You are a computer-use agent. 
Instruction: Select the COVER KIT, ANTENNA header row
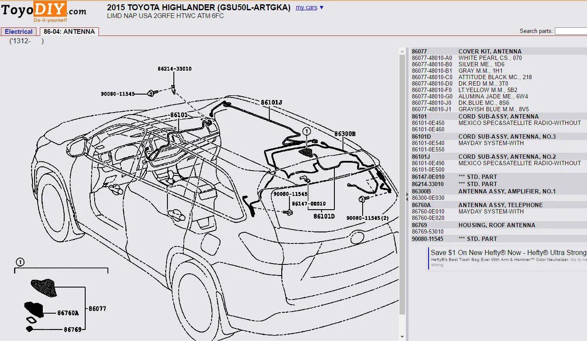pyautogui.click(x=499, y=51)
